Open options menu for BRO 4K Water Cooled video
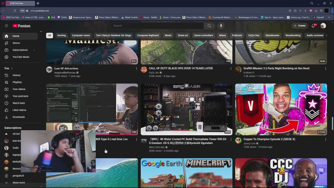The image size is (334, 188). pyautogui.click(x=231, y=139)
